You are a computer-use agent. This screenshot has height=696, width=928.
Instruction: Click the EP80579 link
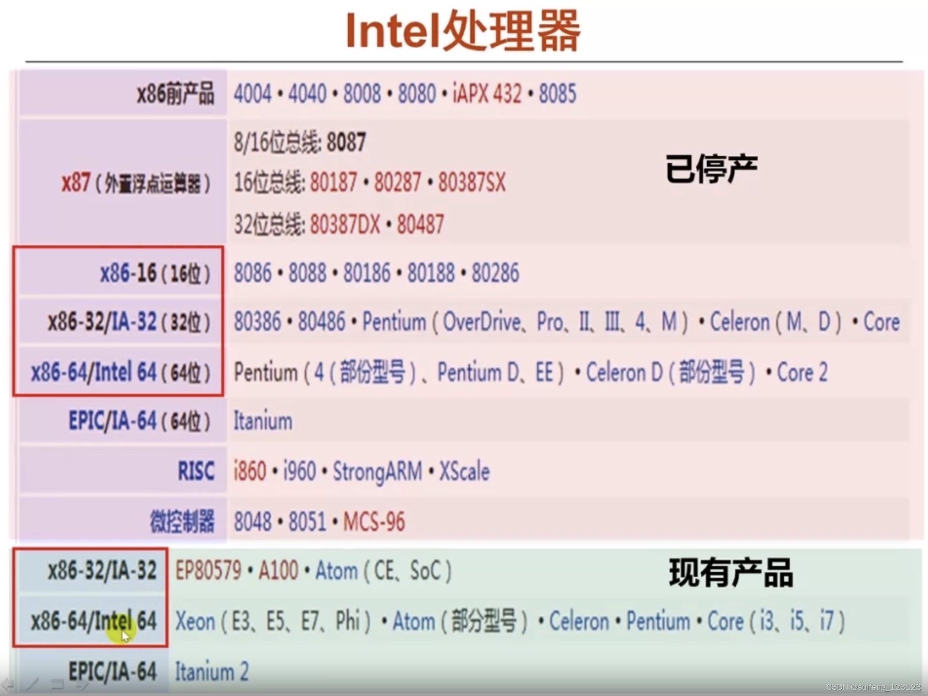click(x=208, y=571)
